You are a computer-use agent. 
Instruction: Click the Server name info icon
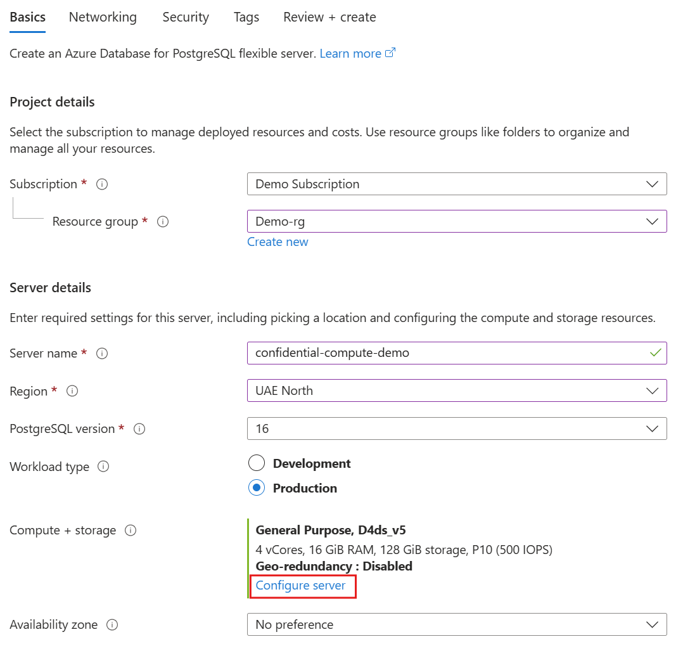click(x=102, y=354)
